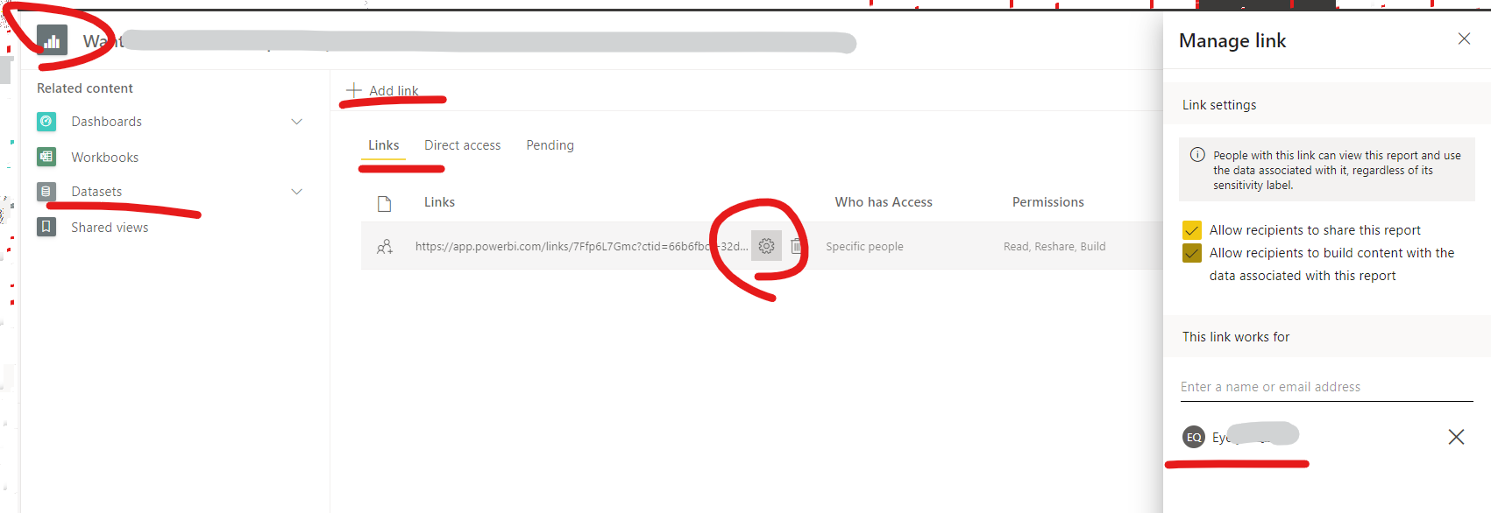
Task: Click the info icon in Link settings notice
Action: tap(1197, 155)
